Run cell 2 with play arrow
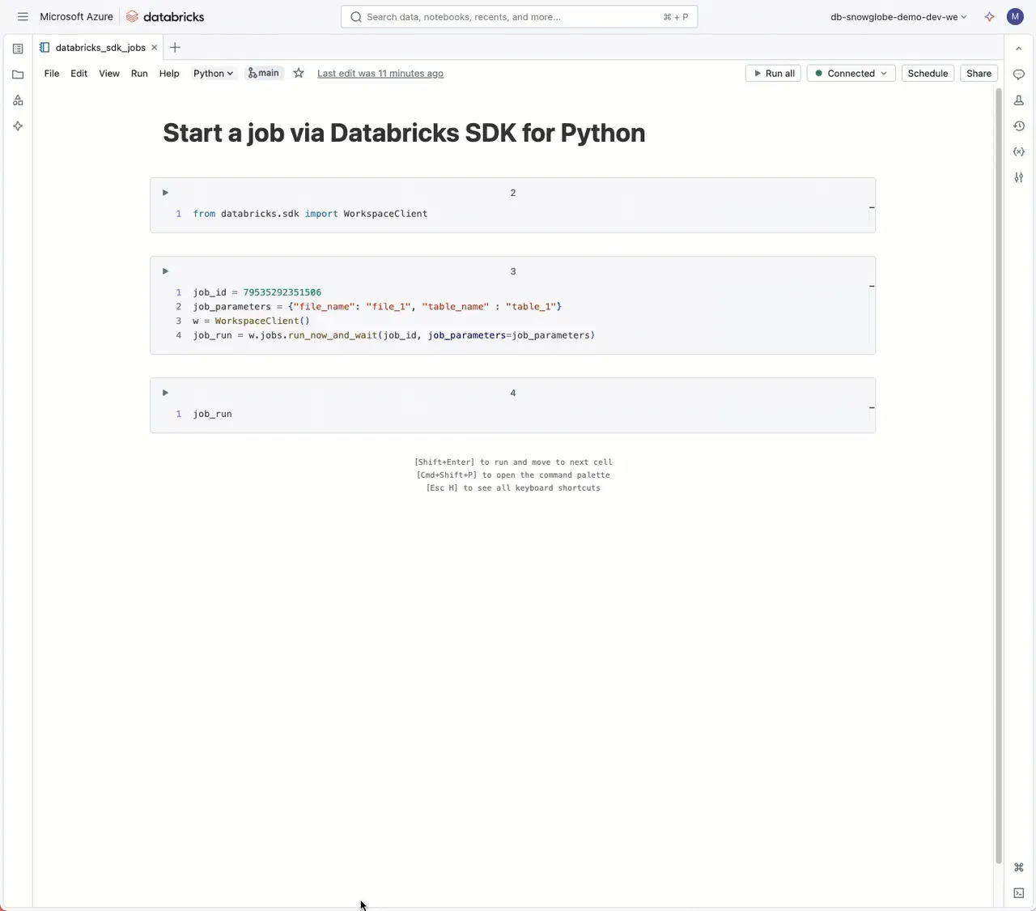1036x911 pixels. 165,193
